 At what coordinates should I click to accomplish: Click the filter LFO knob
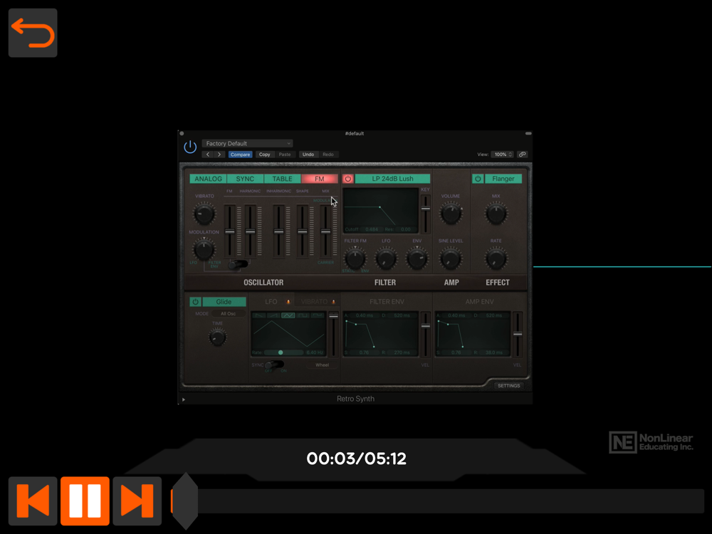pos(386,259)
